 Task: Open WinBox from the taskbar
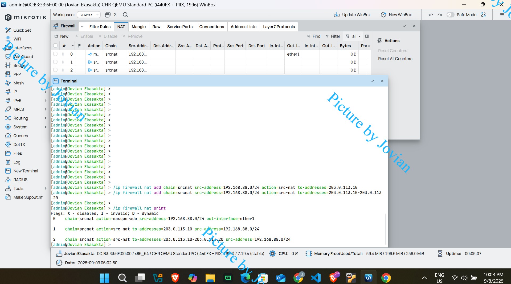coord(368,278)
